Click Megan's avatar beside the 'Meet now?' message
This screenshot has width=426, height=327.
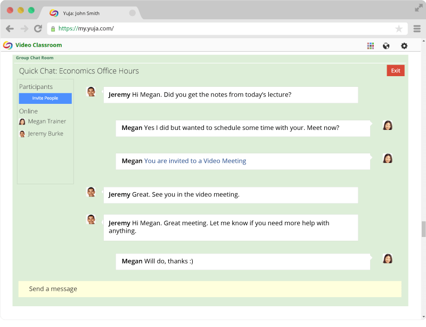coord(388,125)
